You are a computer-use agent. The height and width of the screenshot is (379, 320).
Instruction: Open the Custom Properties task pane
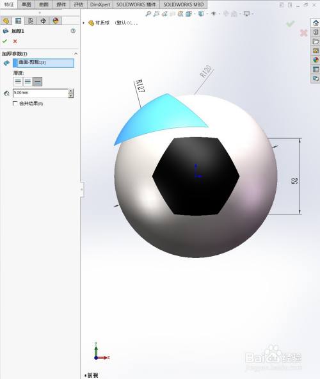click(x=316, y=69)
